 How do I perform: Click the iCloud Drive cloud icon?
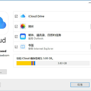pos(23,16)
